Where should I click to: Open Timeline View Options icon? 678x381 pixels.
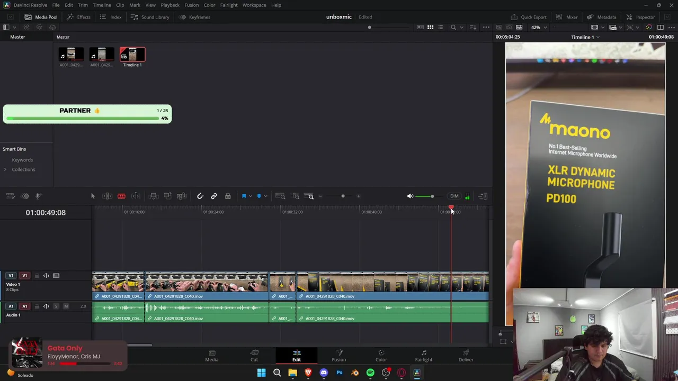10,196
